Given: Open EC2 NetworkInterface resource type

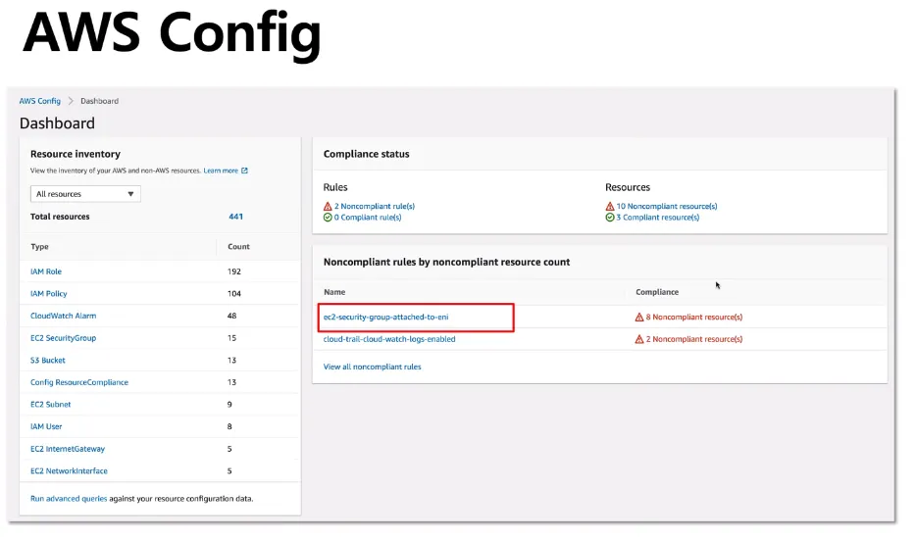Looking at the screenshot, I should 69,471.
